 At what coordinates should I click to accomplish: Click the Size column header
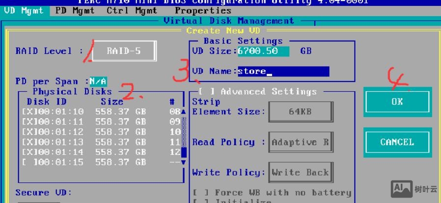coord(112,101)
